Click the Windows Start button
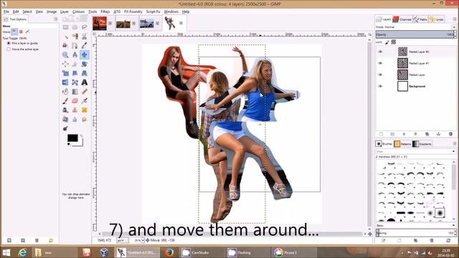The width and height of the screenshot is (459, 258). pyautogui.click(x=6, y=252)
